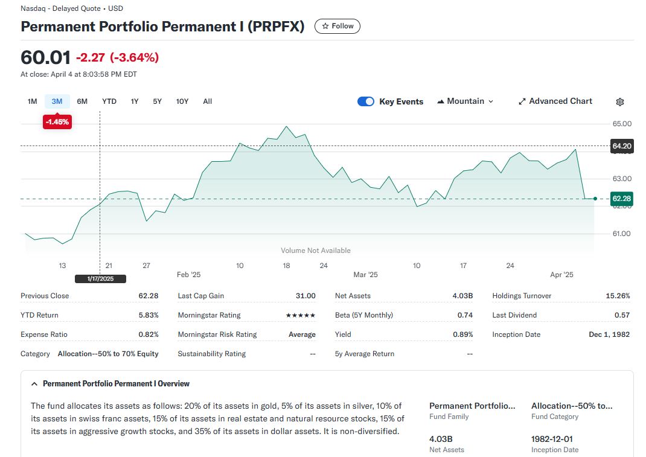This screenshot has width=646, height=457.
Task: Select the 3M time range
Action: click(x=57, y=101)
